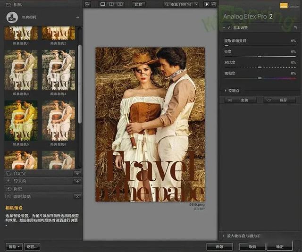The height and width of the screenshot is (252, 302).
Task: Click the saturation slider handle
Action: coord(260,78)
